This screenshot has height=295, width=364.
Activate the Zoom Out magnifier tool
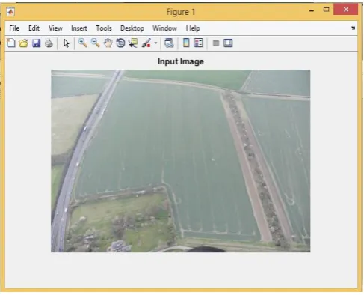point(95,43)
